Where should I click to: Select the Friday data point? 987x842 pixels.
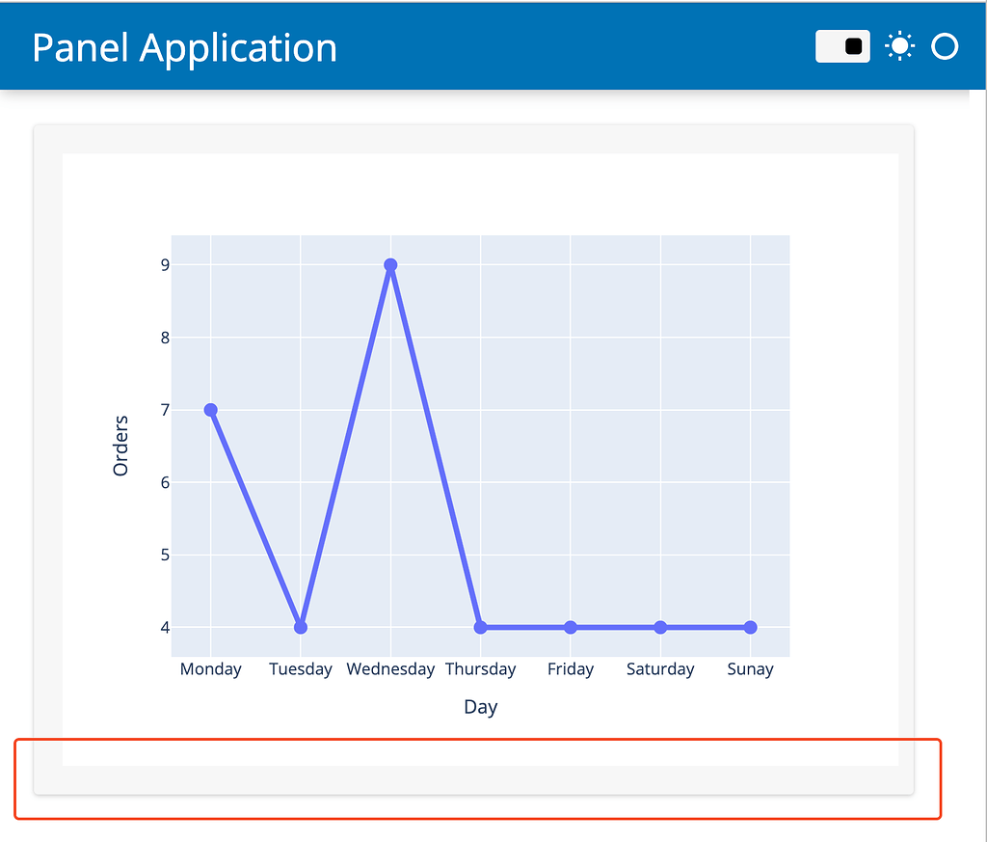tap(571, 627)
